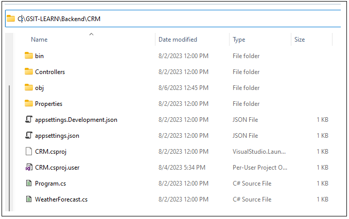Click the WeatherForecast.cs file icon
Viewport: 349px width, 219px height.
click(28, 199)
